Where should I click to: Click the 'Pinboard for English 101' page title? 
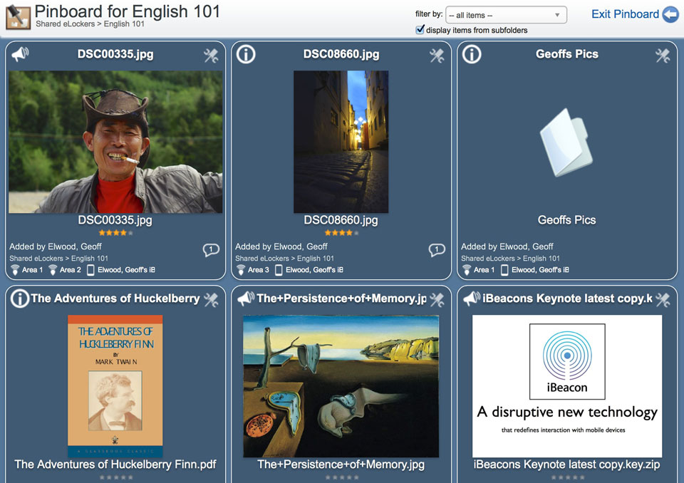pos(128,11)
